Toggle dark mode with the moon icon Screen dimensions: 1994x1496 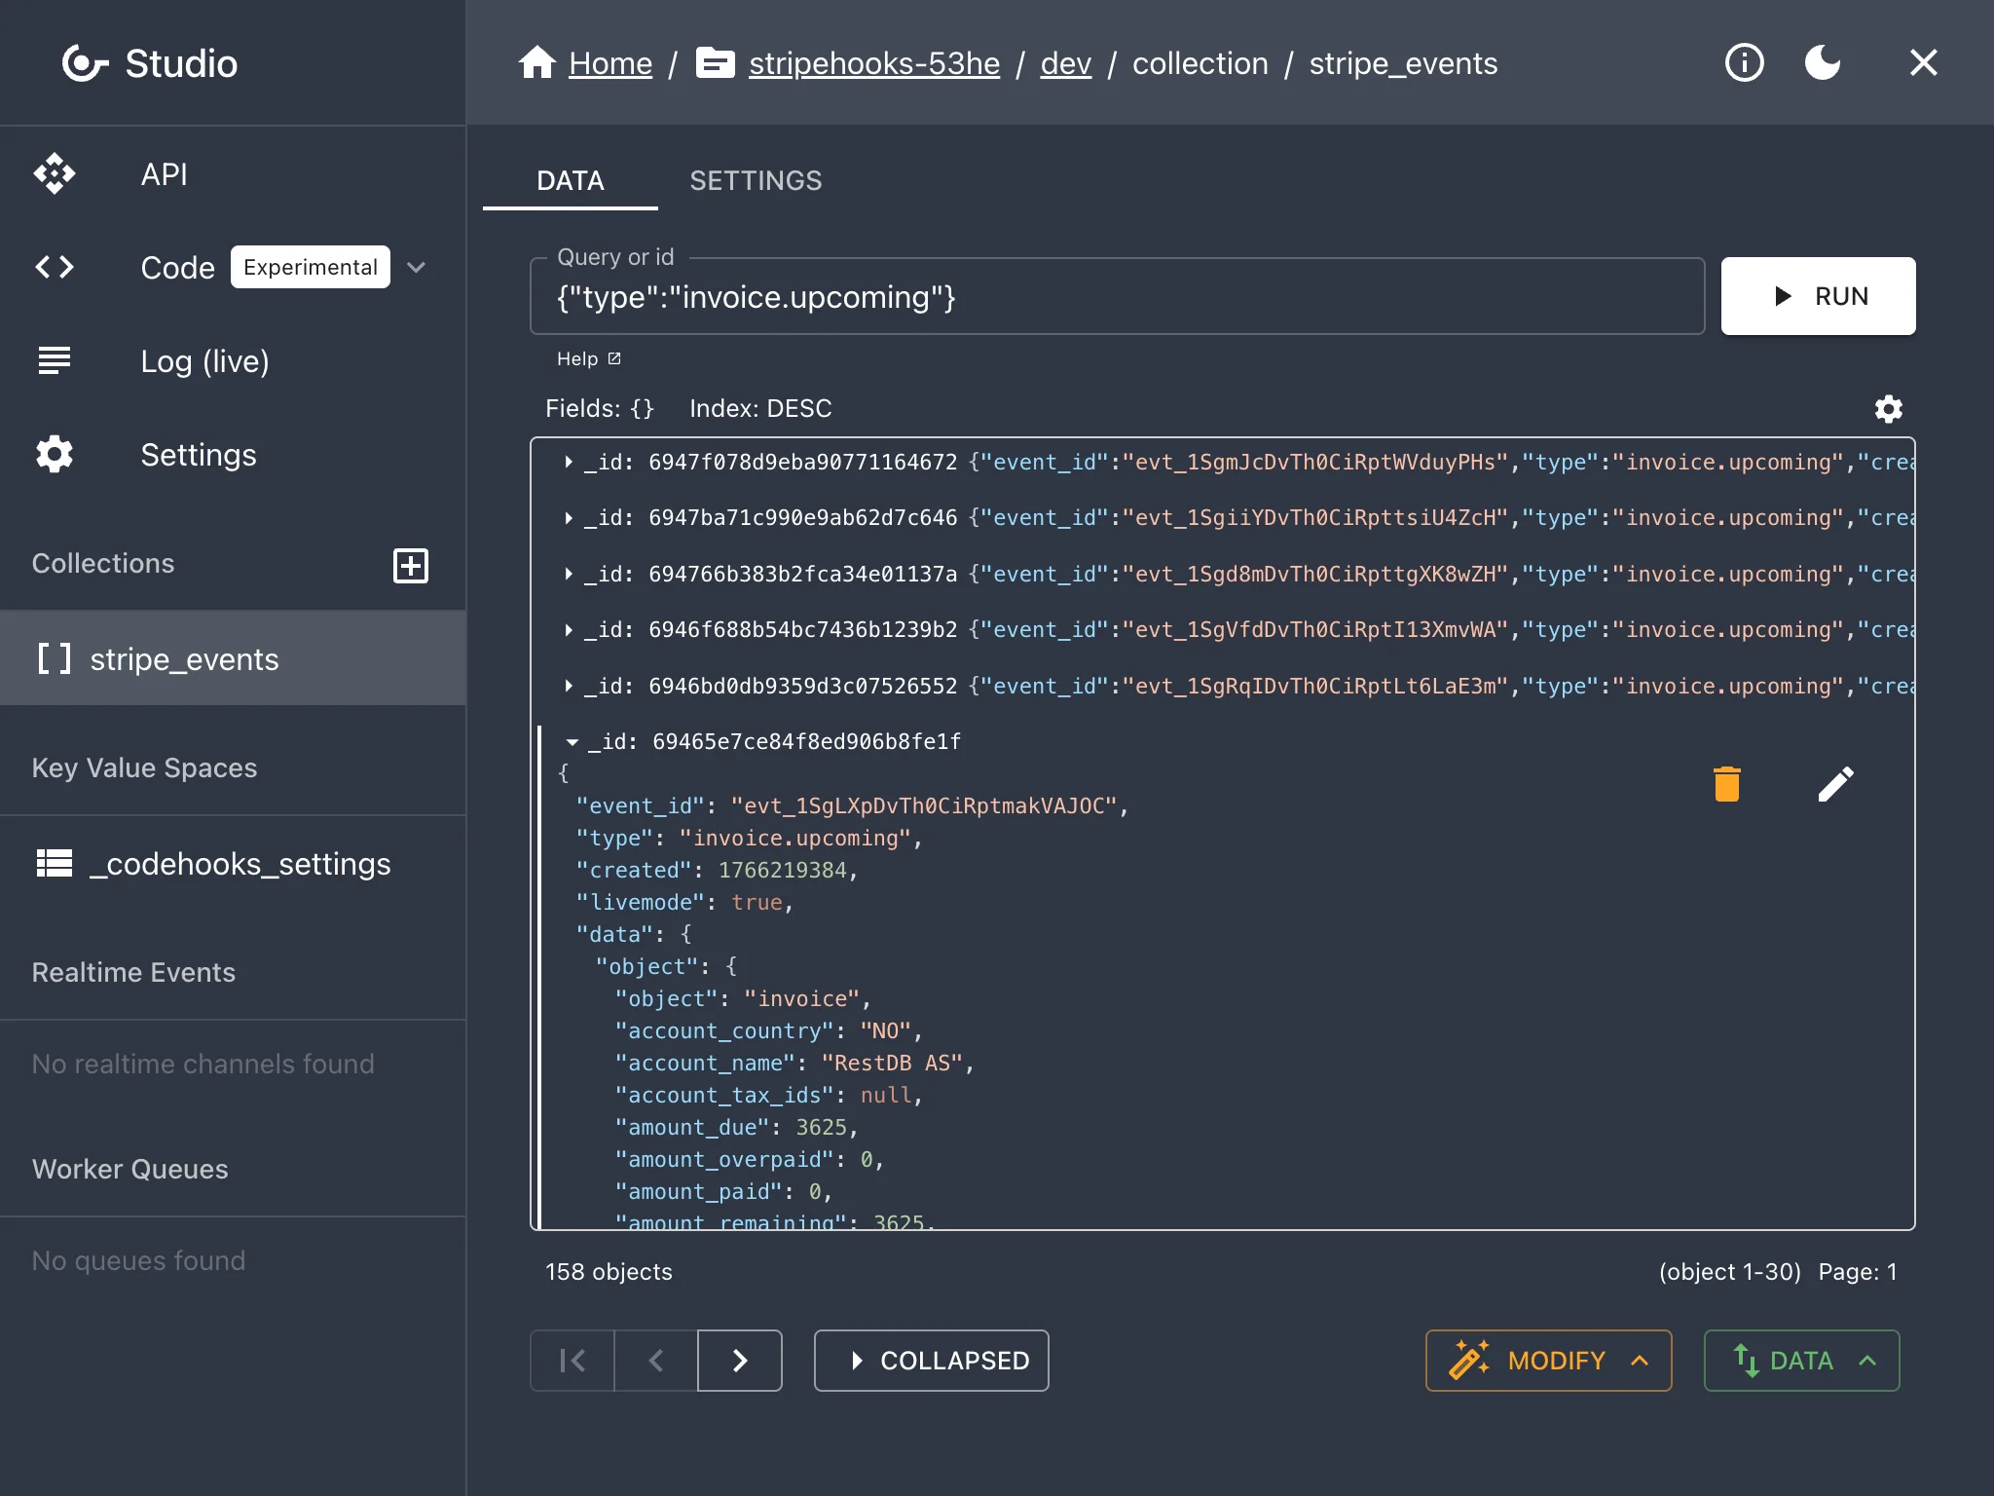pos(1822,62)
